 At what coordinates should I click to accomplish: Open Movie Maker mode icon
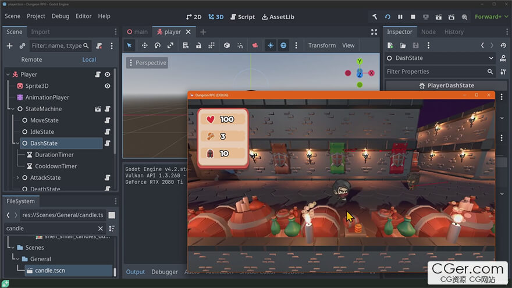click(464, 17)
